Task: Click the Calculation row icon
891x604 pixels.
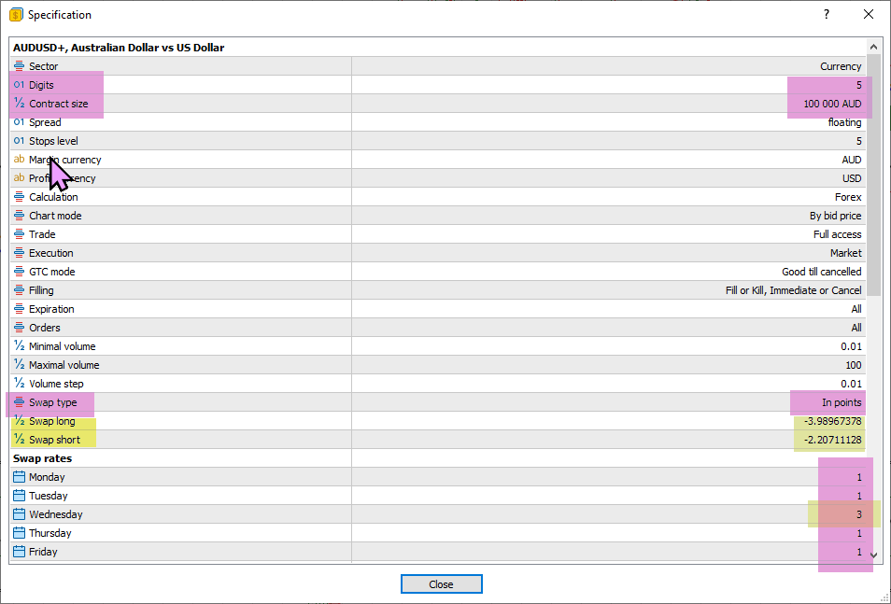Action: point(19,197)
